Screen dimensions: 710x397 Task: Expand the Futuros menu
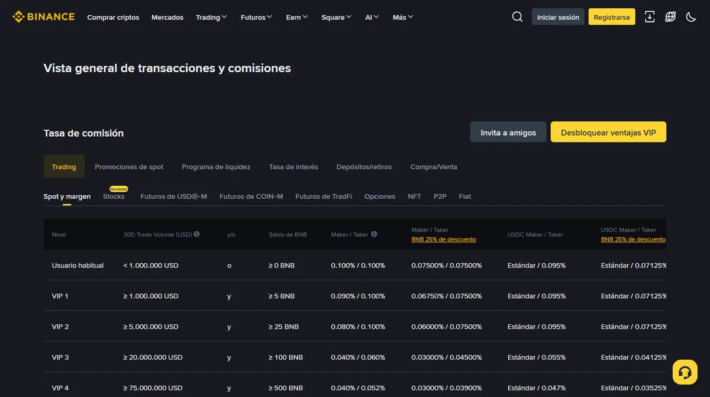point(256,17)
